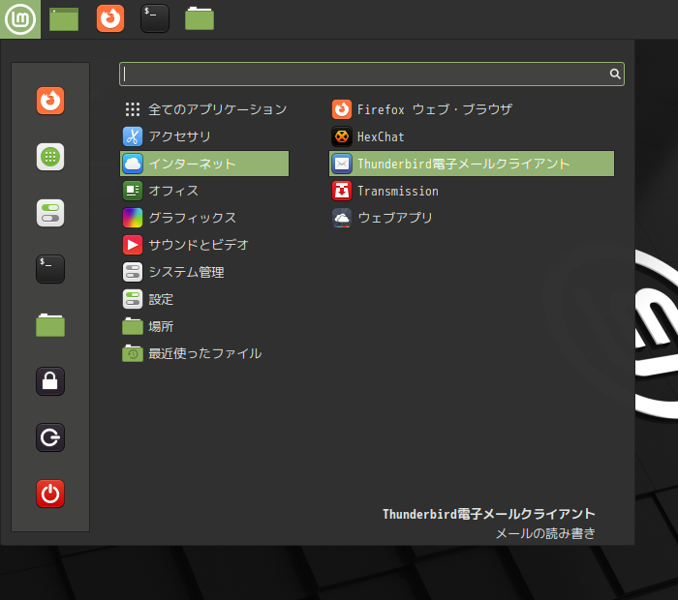The width and height of the screenshot is (678, 600).
Task: Select 全てのアプリケーション category
Action: coord(204,109)
